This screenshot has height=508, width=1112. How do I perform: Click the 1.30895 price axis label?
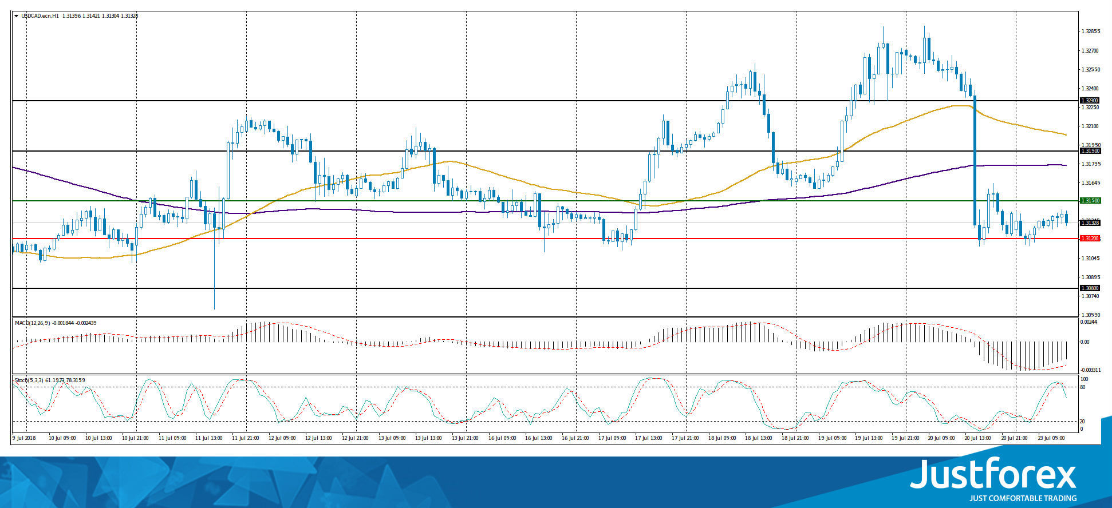[1091, 277]
